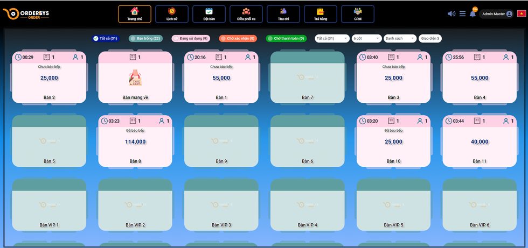Expand the Tất cả (31) area dropdown
This screenshot has width=528, height=248.
click(x=332, y=38)
